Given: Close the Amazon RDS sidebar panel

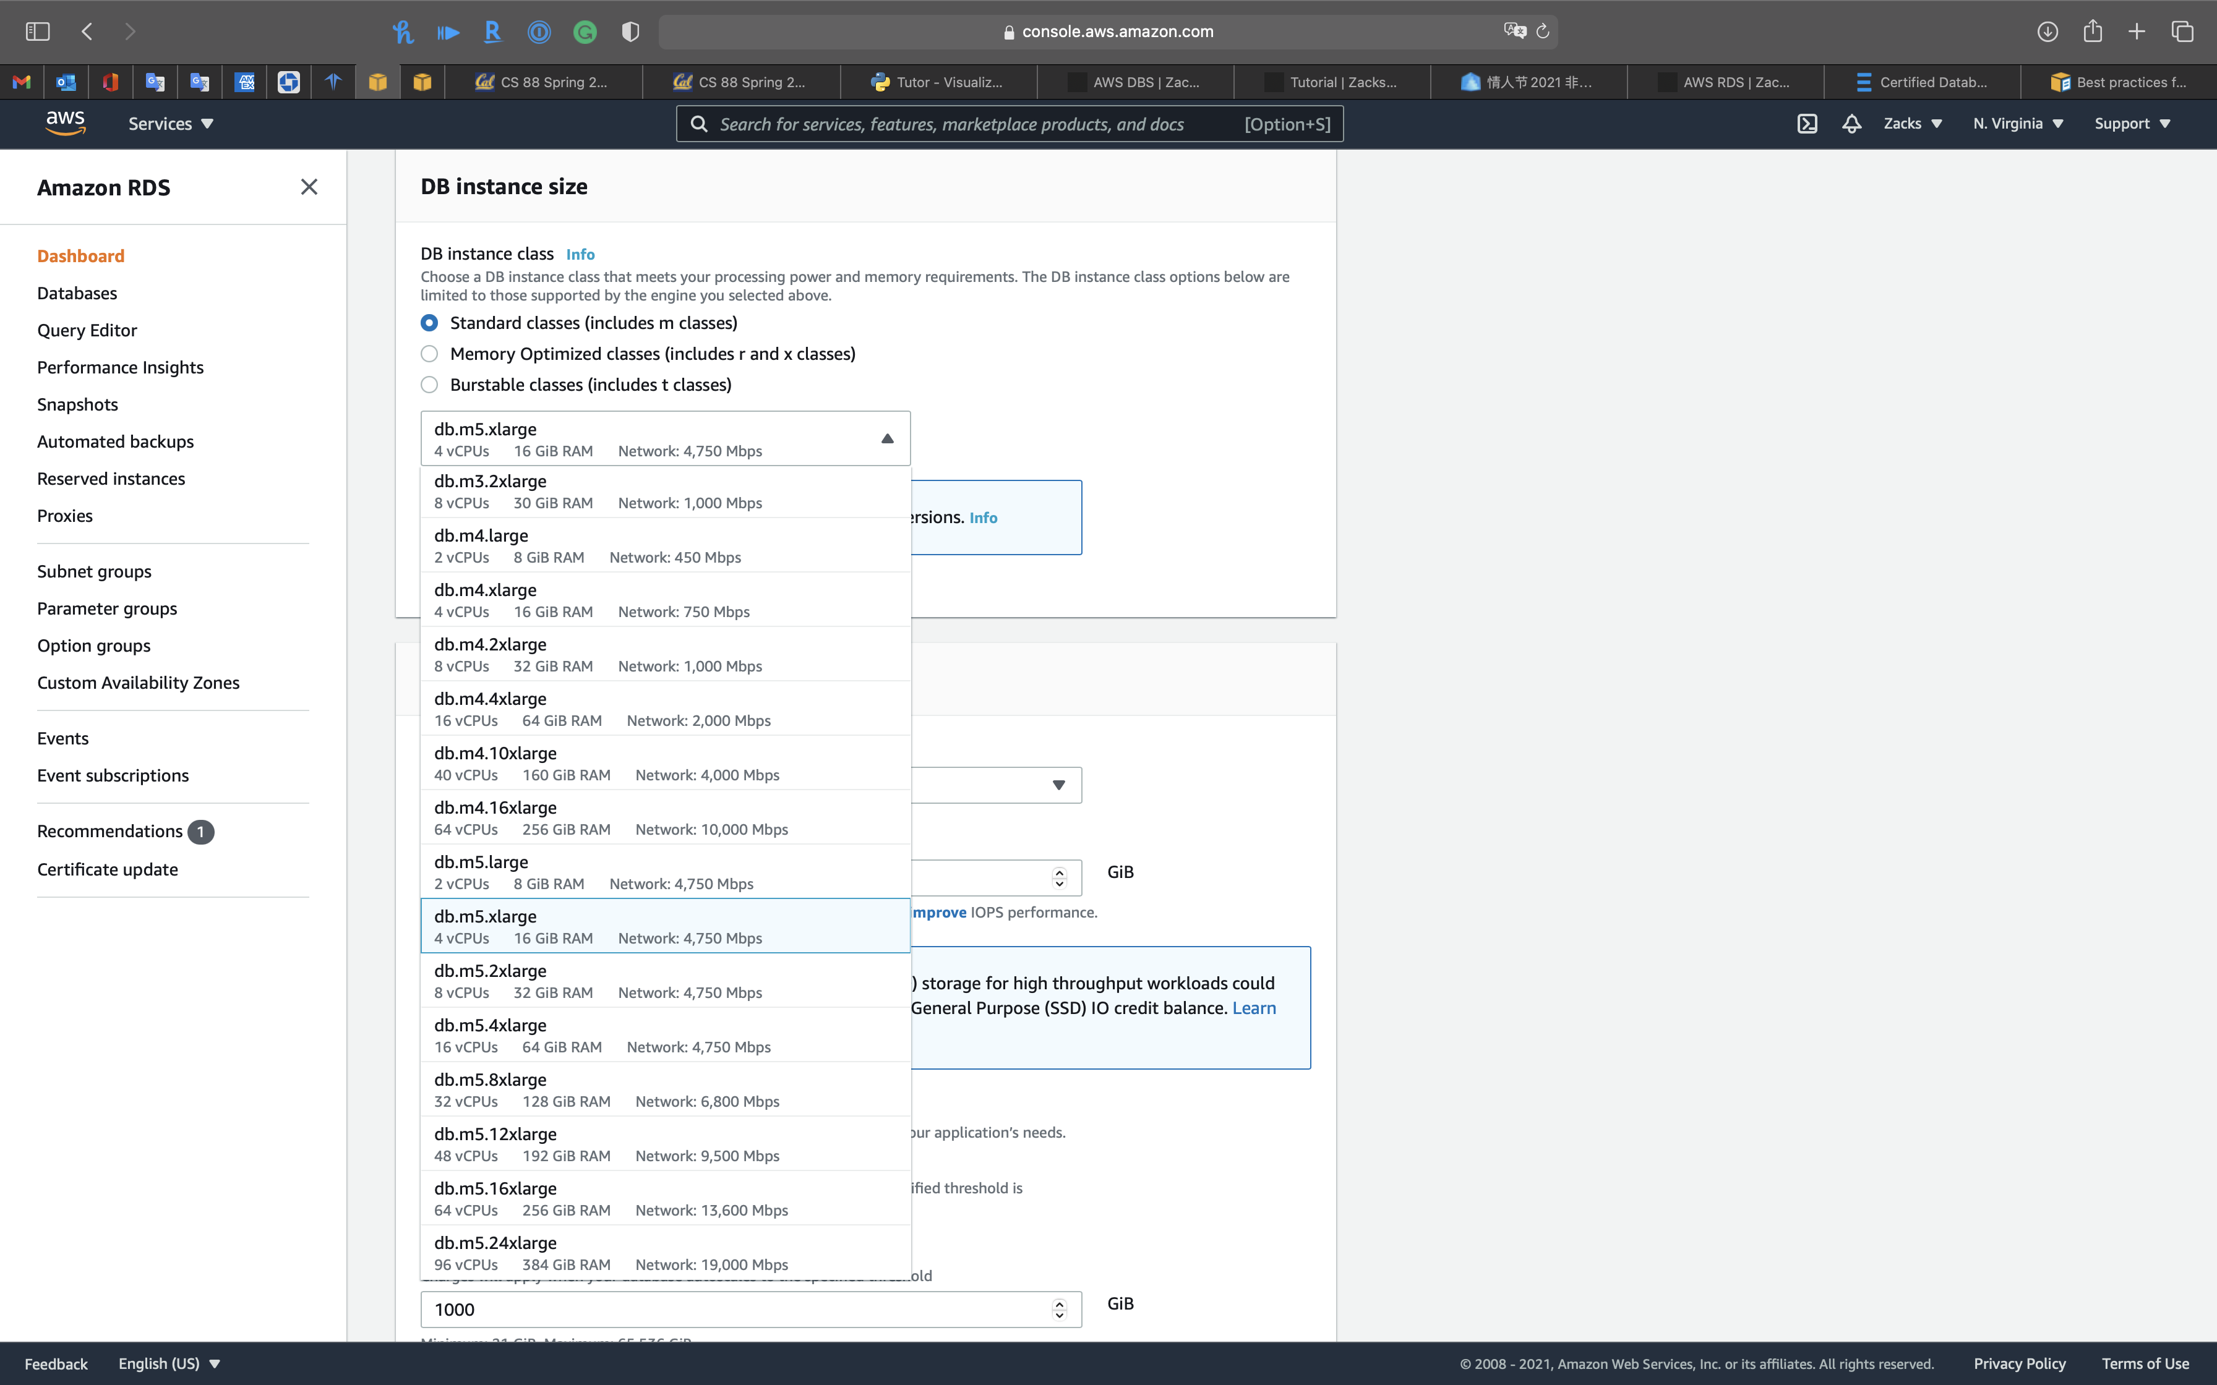Looking at the screenshot, I should click(x=309, y=187).
